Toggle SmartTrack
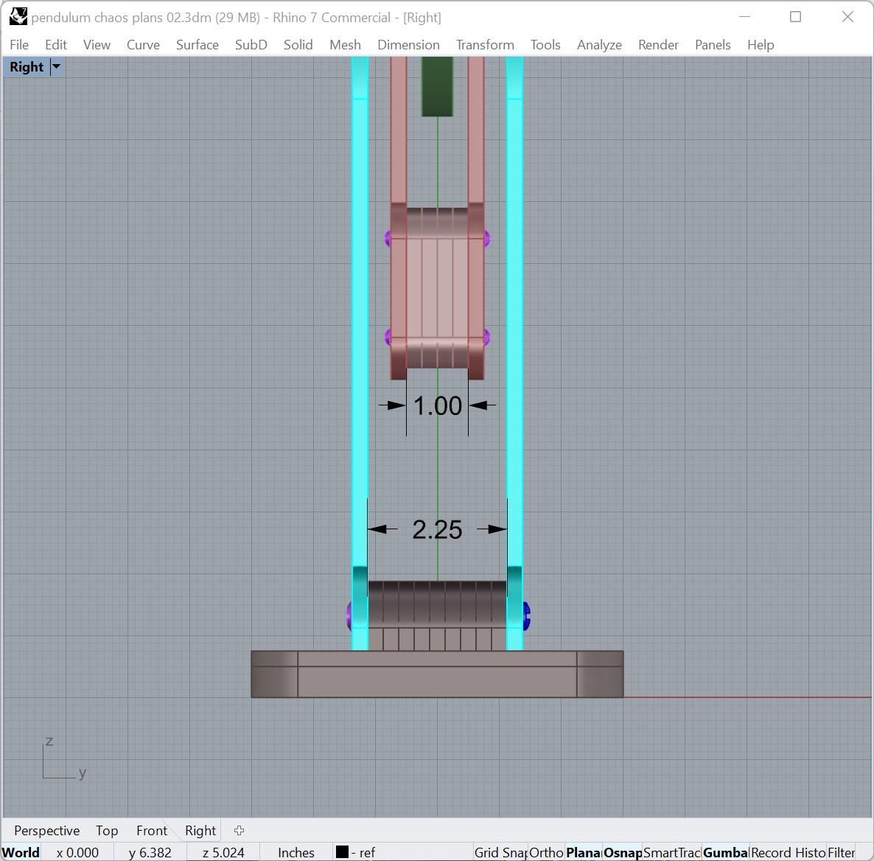Image resolution: width=874 pixels, height=861 pixels. tap(671, 852)
